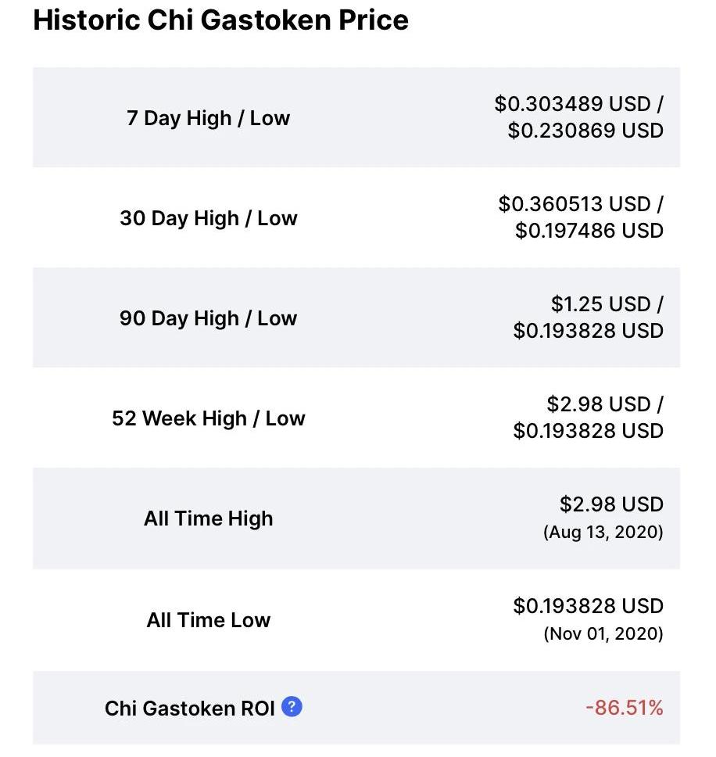The image size is (716, 757).
Task: Select the Nov 01, 2020 date text
Action: [603, 633]
